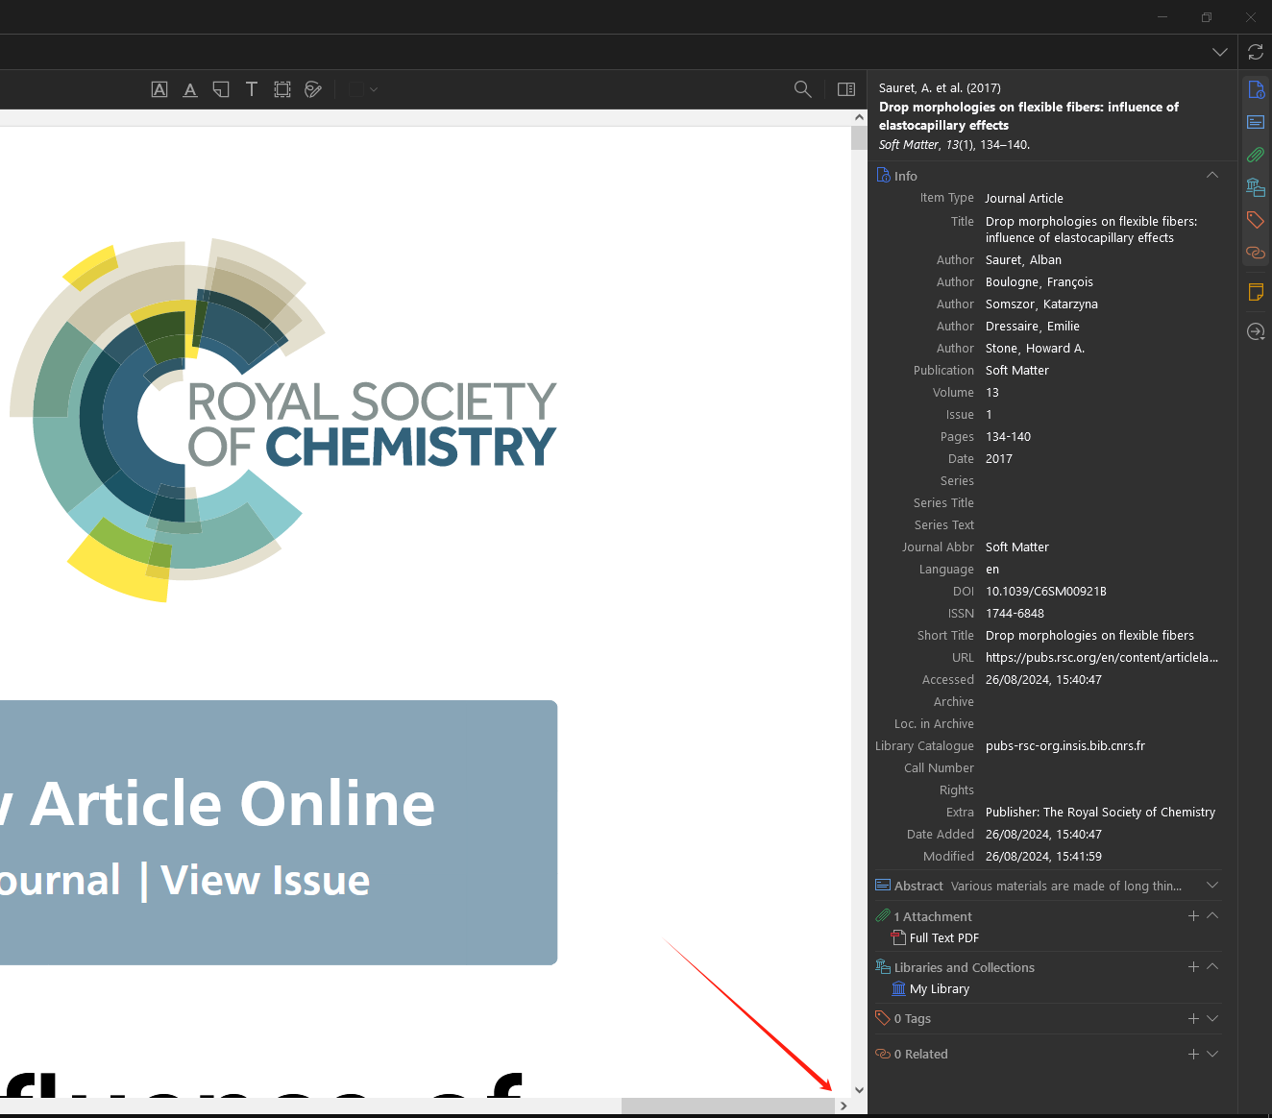The image size is (1272, 1118).
Task: Collapse the Info section
Action: (x=1212, y=175)
